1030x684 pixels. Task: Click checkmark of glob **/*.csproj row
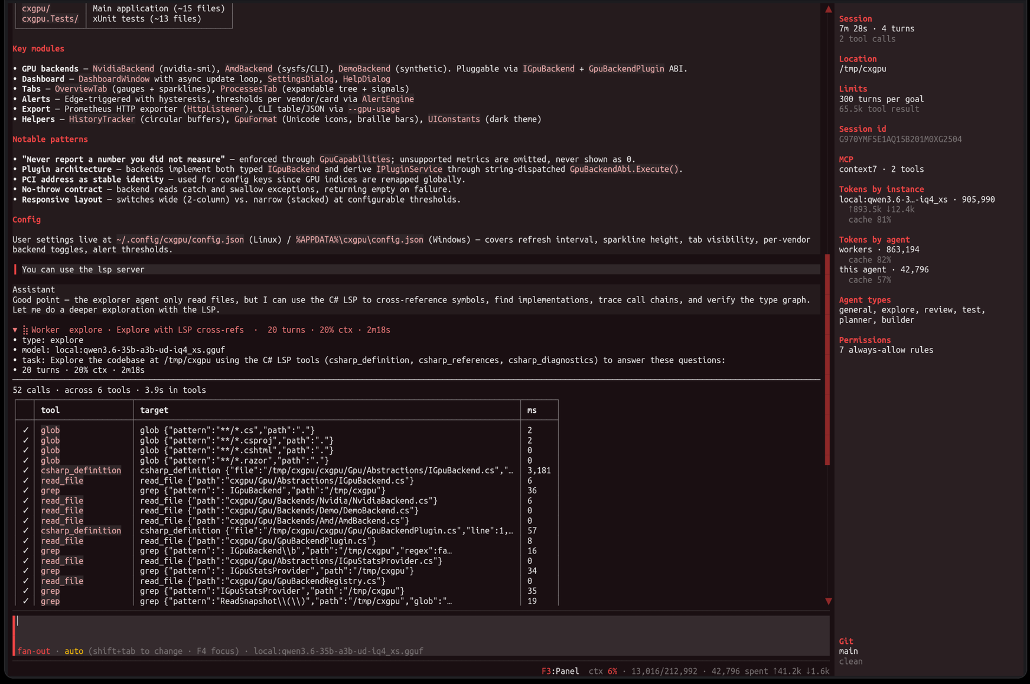pos(25,440)
